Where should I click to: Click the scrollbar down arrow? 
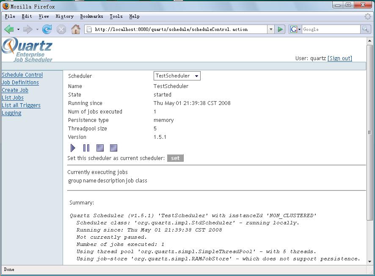click(x=369, y=262)
